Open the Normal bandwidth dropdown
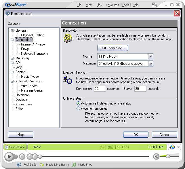 click(x=151, y=56)
